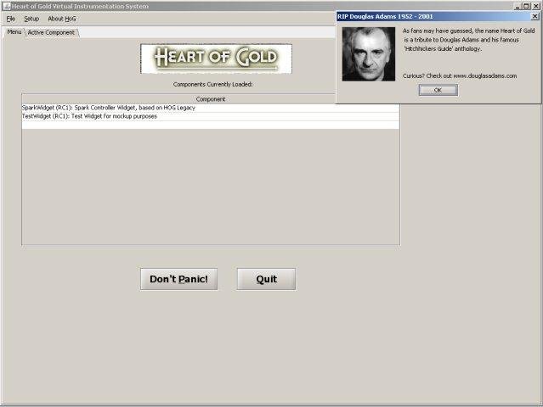Image resolution: width=543 pixels, height=407 pixels.
Task: Click the Douglas Adams portrait photo
Action: [x=369, y=54]
